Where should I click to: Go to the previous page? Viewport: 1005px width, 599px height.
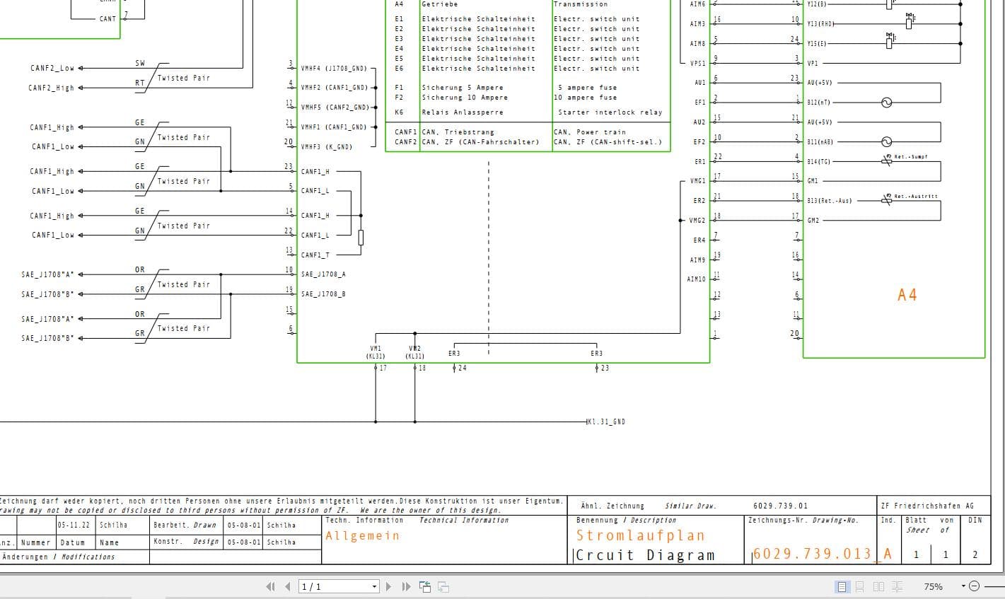coord(288,586)
